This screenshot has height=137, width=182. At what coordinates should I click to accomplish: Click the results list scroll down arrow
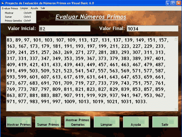tap(176, 108)
